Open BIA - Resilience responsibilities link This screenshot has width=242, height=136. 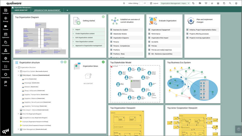pyautogui.click(x=162, y=54)
